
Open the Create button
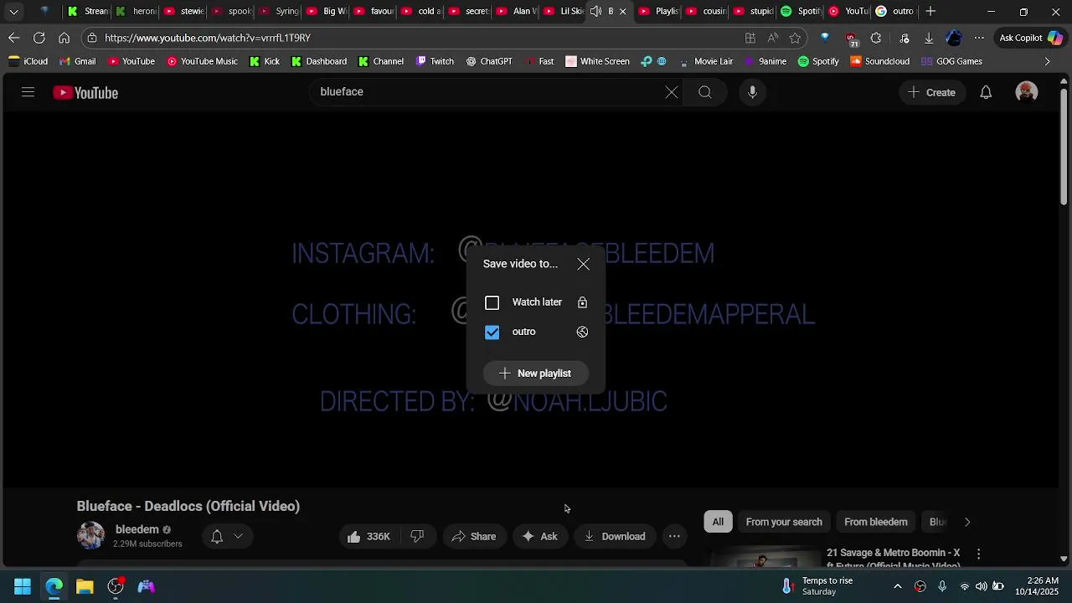point(931,92)
